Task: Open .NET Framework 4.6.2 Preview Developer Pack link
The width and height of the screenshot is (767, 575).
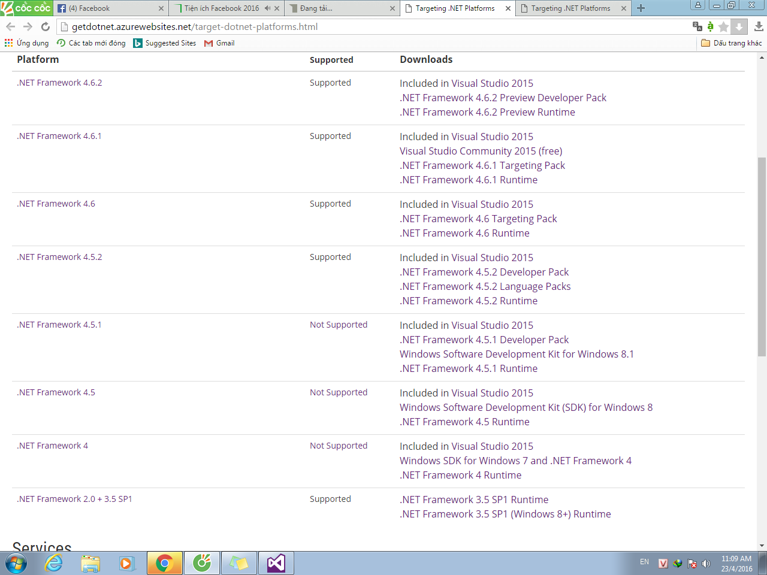Action: pyautogui.click(x=503, y=98)
